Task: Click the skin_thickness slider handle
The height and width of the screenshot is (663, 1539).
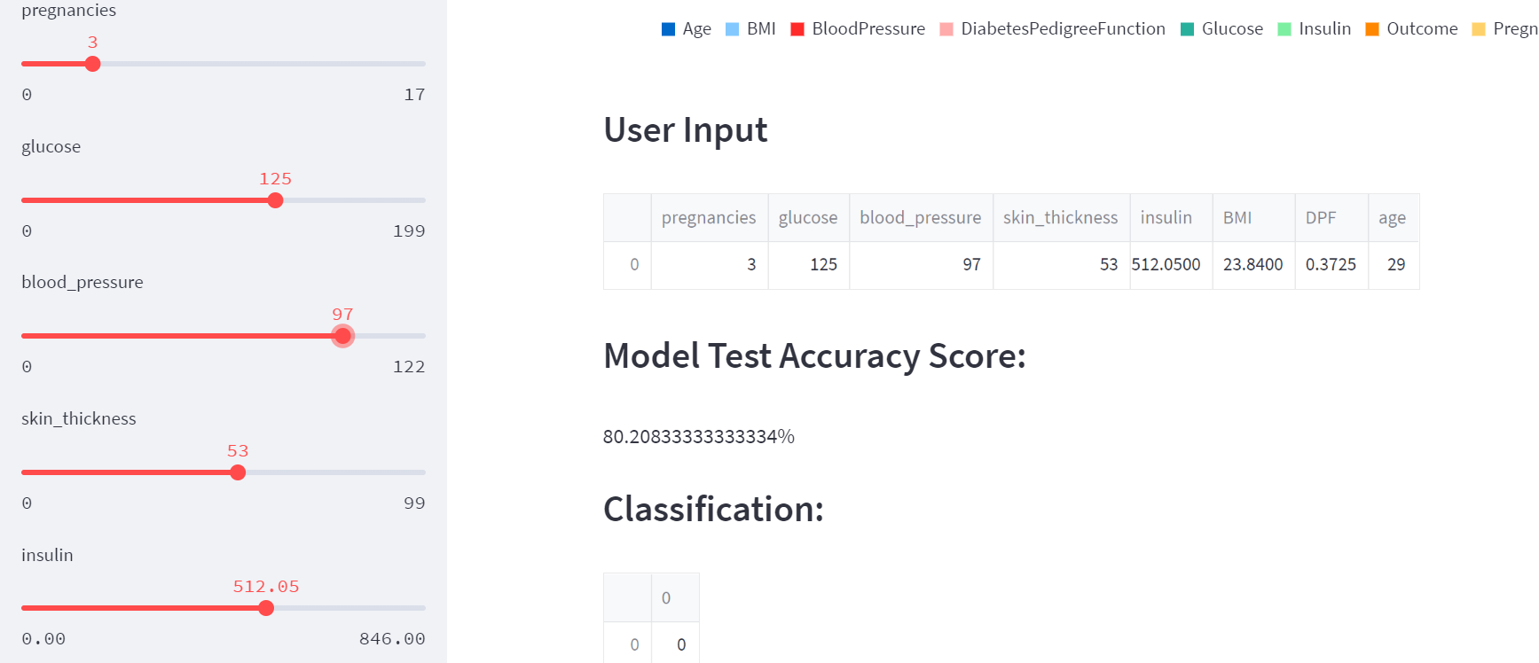Action: click(x=238, y=472)
